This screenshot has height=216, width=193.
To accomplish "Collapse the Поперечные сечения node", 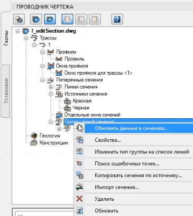I will 43,80.
